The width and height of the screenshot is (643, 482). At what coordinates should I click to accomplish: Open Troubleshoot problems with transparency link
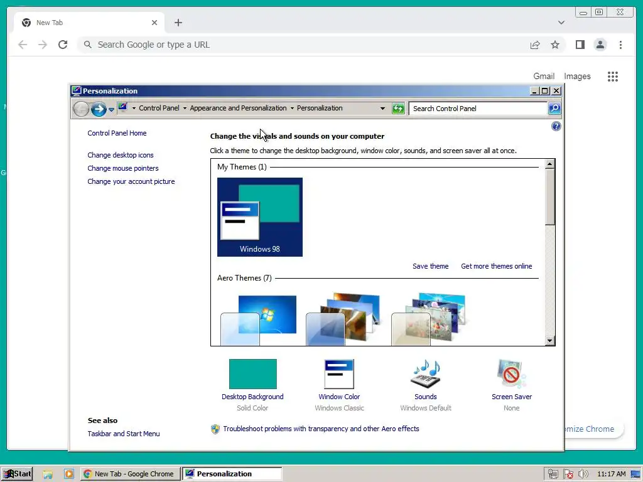click(321, 429)
